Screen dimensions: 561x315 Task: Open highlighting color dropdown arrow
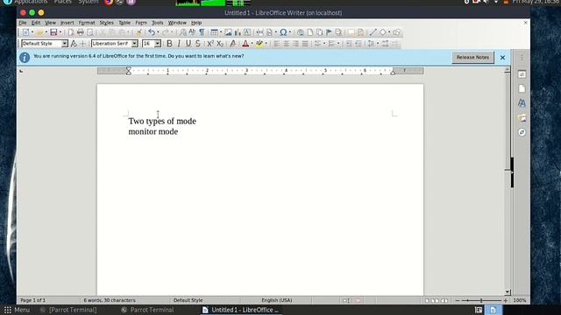click(x=266, y=44)
